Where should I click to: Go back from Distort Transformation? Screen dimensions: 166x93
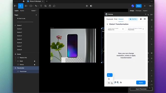click(107, 24)
